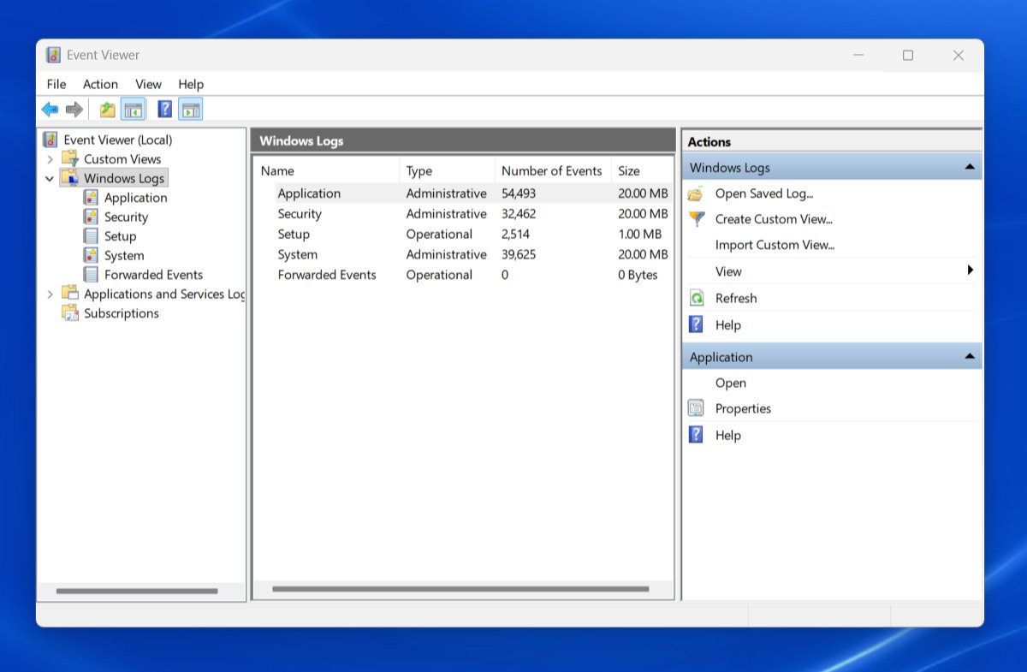
Task: Select the Setup row in Windows Logs list
Action: coord(463,234)
